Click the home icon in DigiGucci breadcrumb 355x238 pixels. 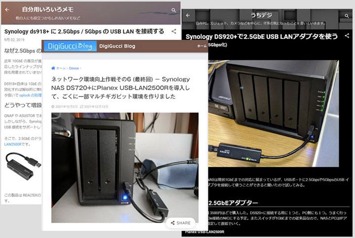pyautogui.click(x=53, y=68)
